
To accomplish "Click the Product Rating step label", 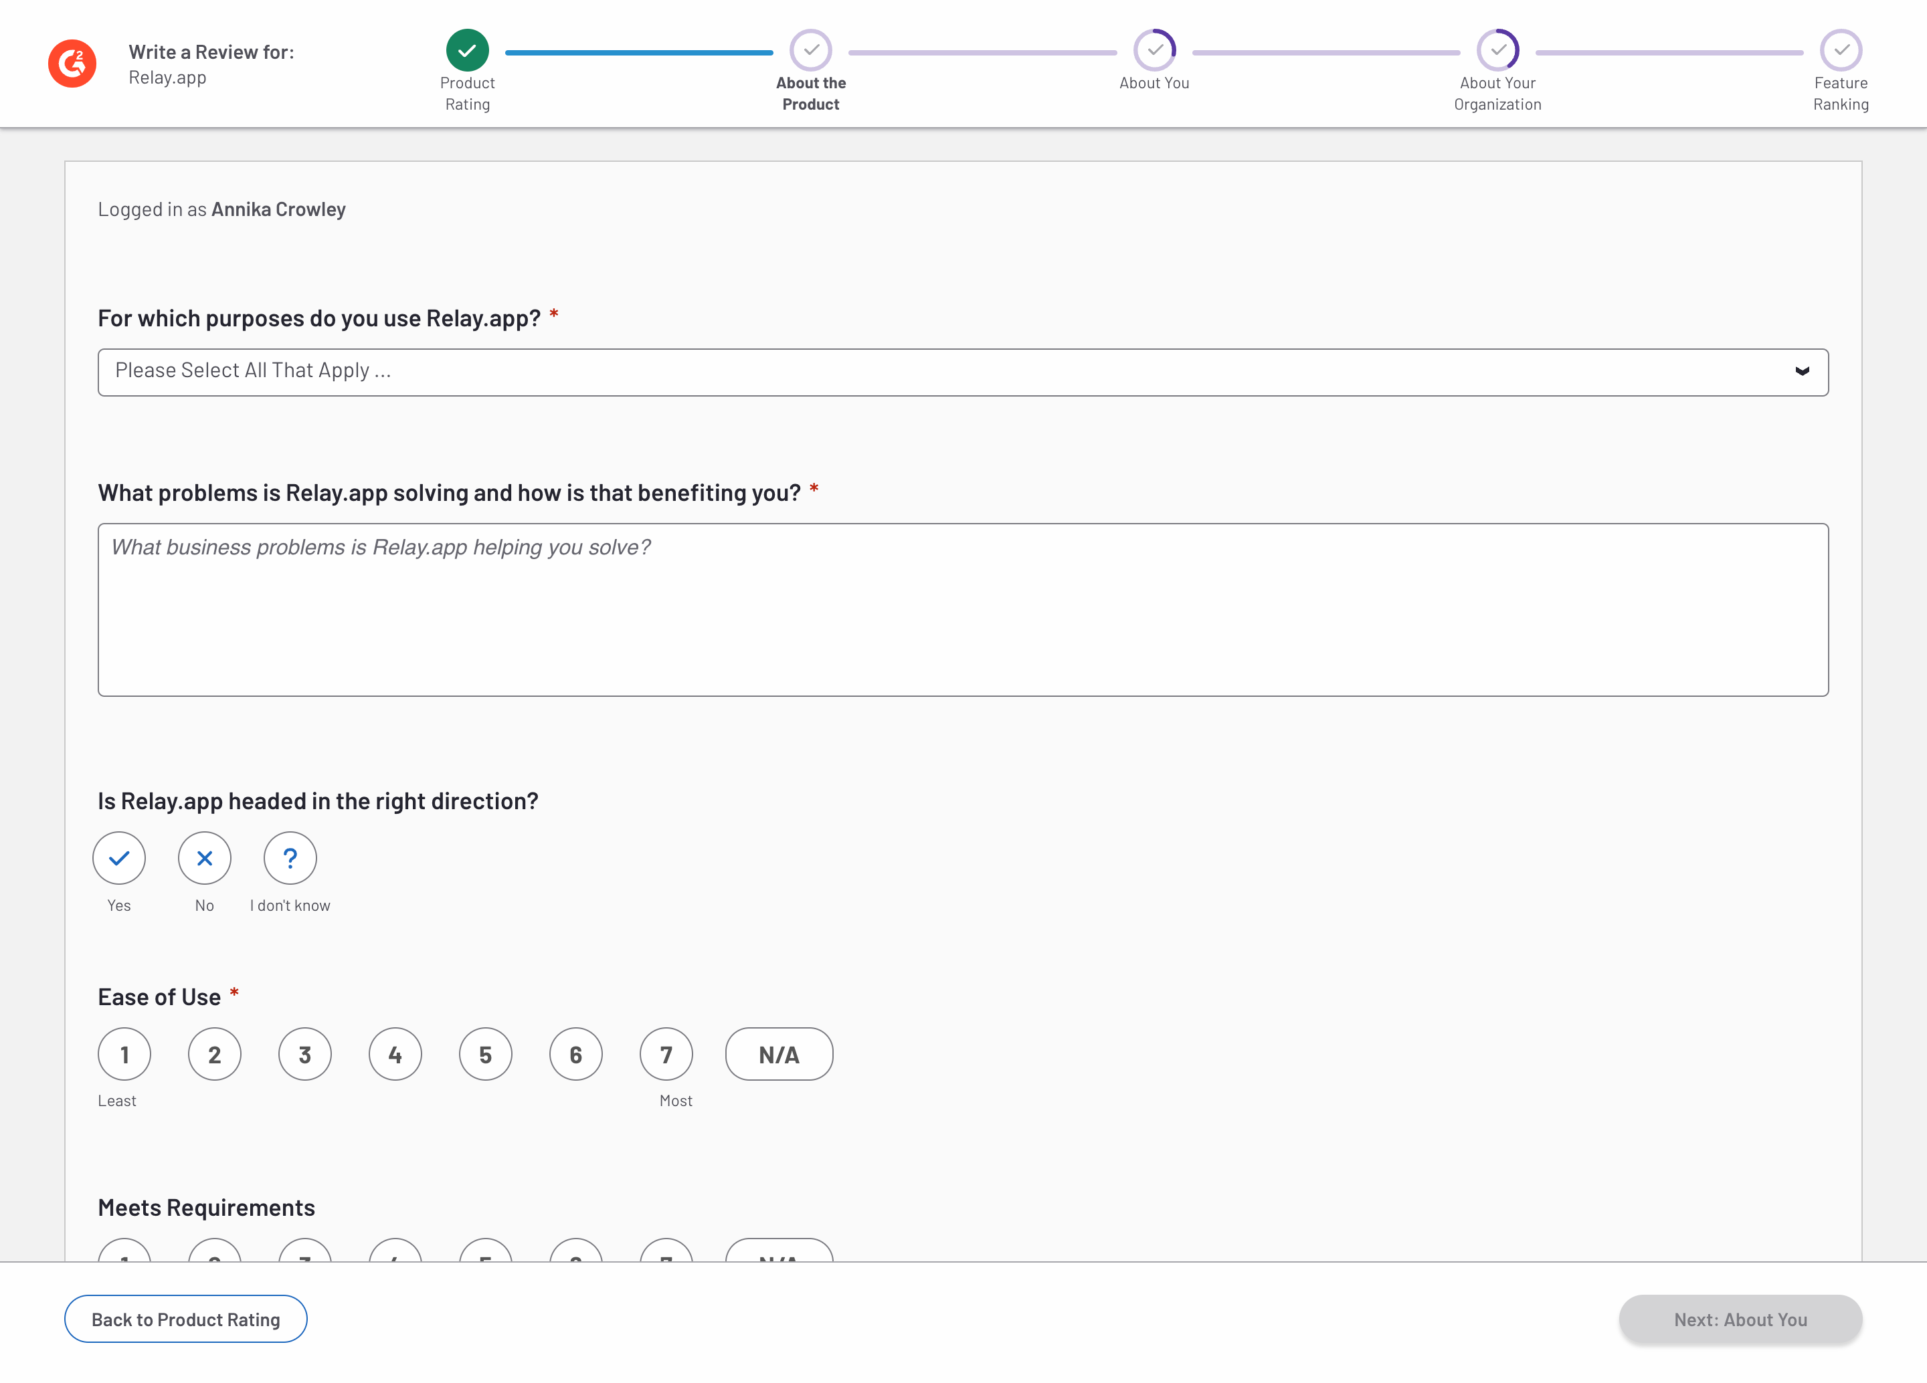I will [x=467, y=94].
